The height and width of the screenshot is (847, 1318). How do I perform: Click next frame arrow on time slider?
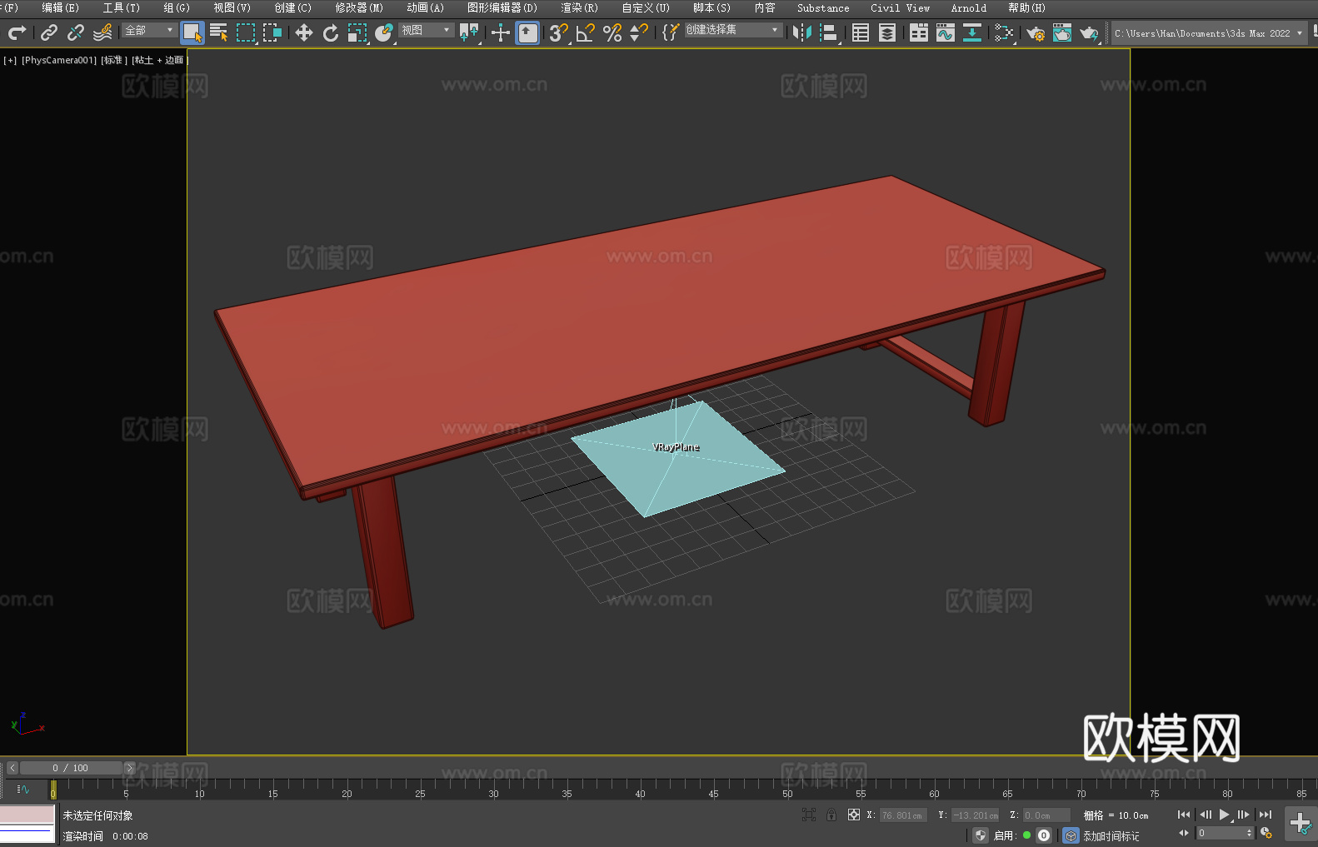tap(129, 768)
